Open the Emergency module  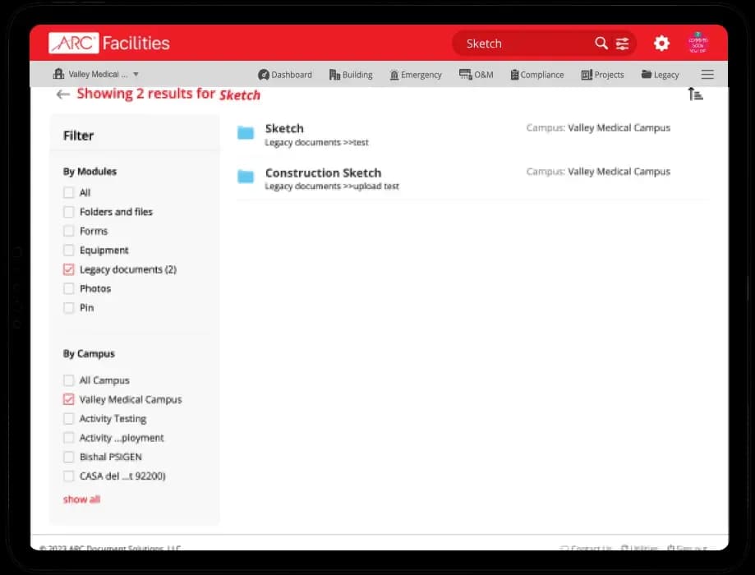(416, 74)
